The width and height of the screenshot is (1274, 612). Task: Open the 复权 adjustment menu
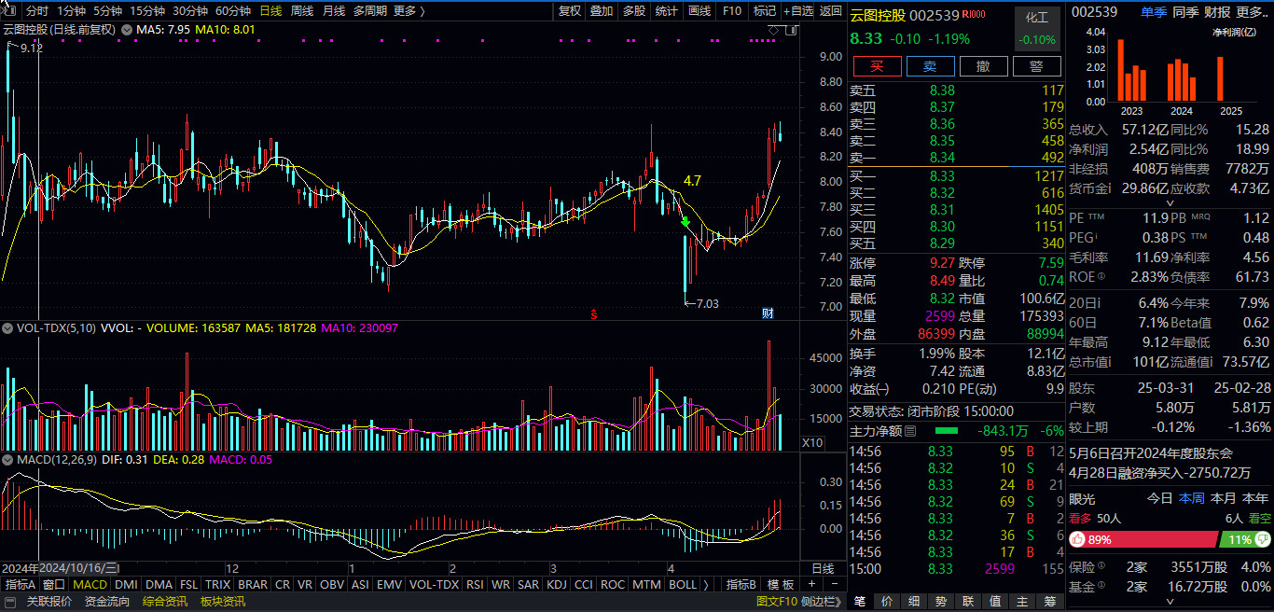point(569,11)
